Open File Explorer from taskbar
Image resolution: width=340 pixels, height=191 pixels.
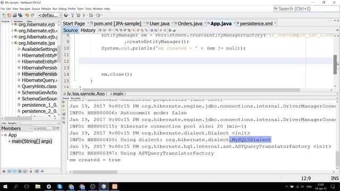(x=38, y=186)
